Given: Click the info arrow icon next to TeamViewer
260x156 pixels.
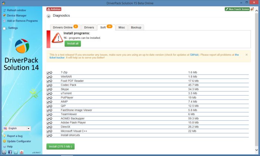Looking at the screenshot, I should [51, 114].
